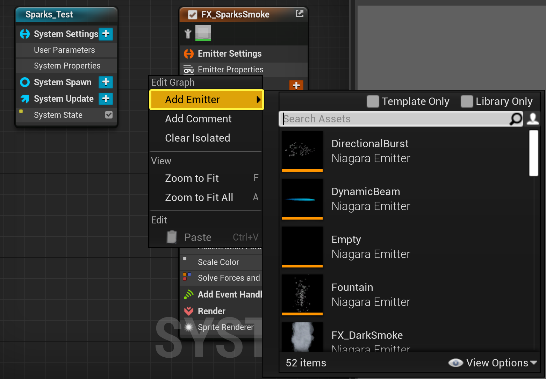This screenshot has height=379, width=546.
Task: Open FX_SparksSmoke emitter in separate editor icon
Action: (x=300, y=14)
